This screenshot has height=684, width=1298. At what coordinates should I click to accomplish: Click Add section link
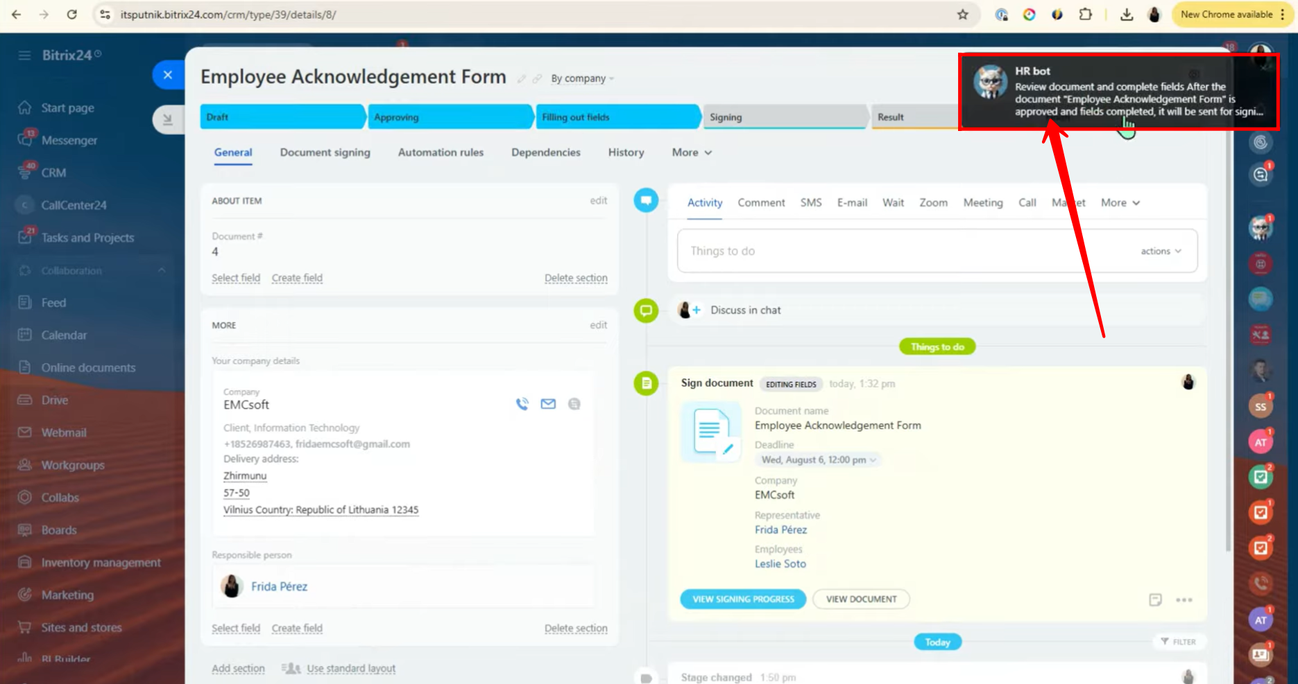tap(238, 669)
